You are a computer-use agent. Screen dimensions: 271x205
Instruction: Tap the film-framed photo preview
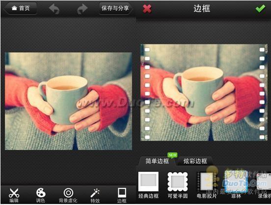click(204, 92)
